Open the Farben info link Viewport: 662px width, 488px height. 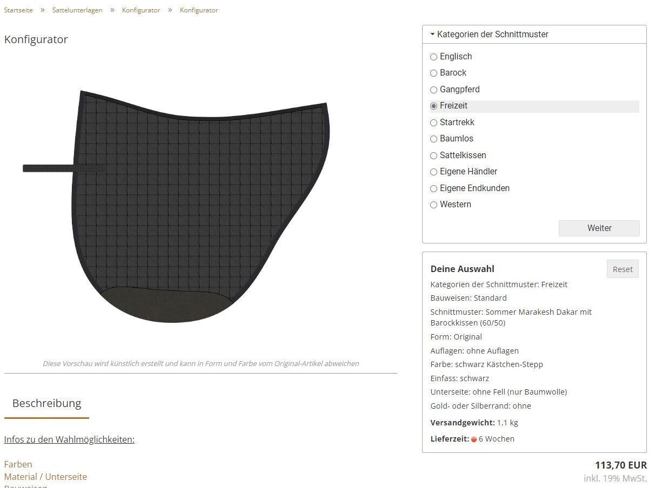point(18,464)
